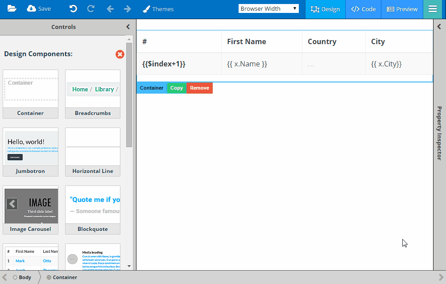The height and width of the screenshot is (284, 446).
Task: Remove the selected container
Action: click(x=199, y=88)
